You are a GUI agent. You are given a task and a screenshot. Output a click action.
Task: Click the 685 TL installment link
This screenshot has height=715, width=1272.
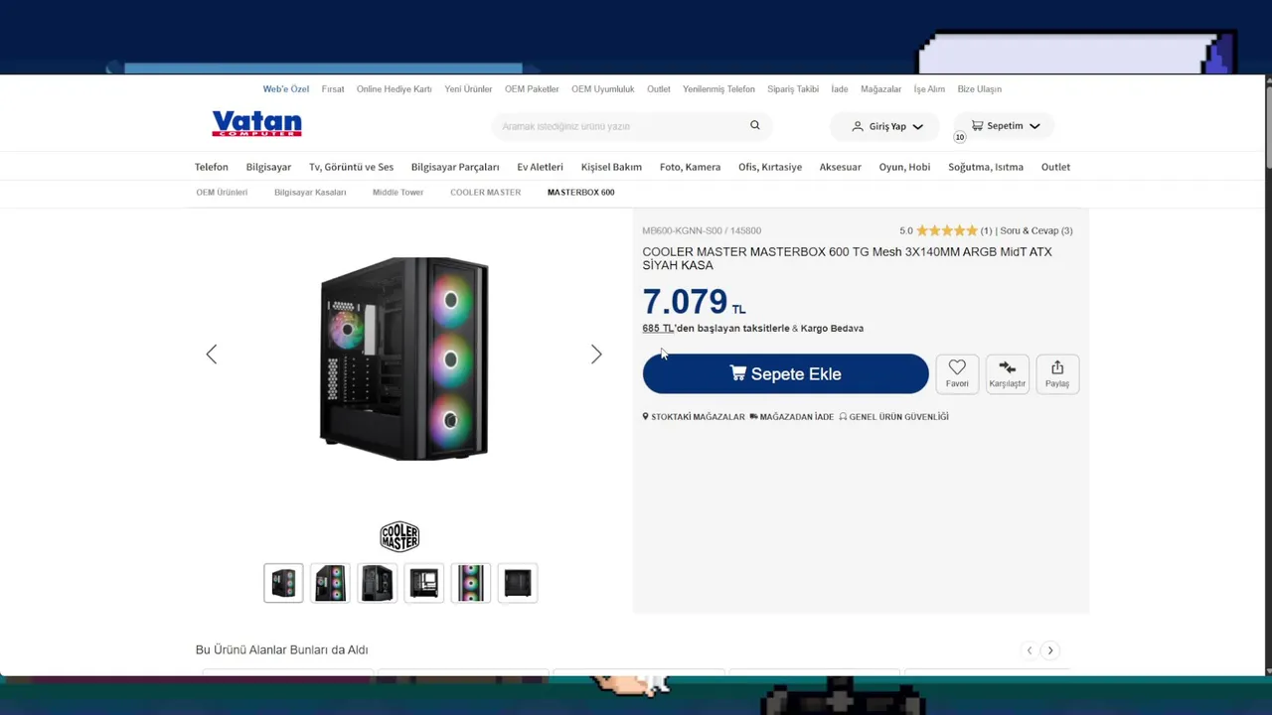click(x=658, y=328)
